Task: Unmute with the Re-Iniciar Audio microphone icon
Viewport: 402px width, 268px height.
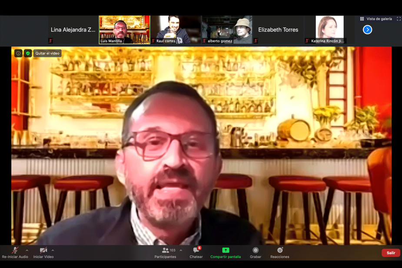Action: (15, 250)
